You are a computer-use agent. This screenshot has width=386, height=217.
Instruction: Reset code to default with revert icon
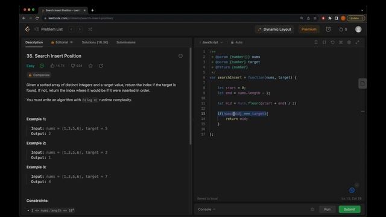pyautogui.click(x=332, y=42)
